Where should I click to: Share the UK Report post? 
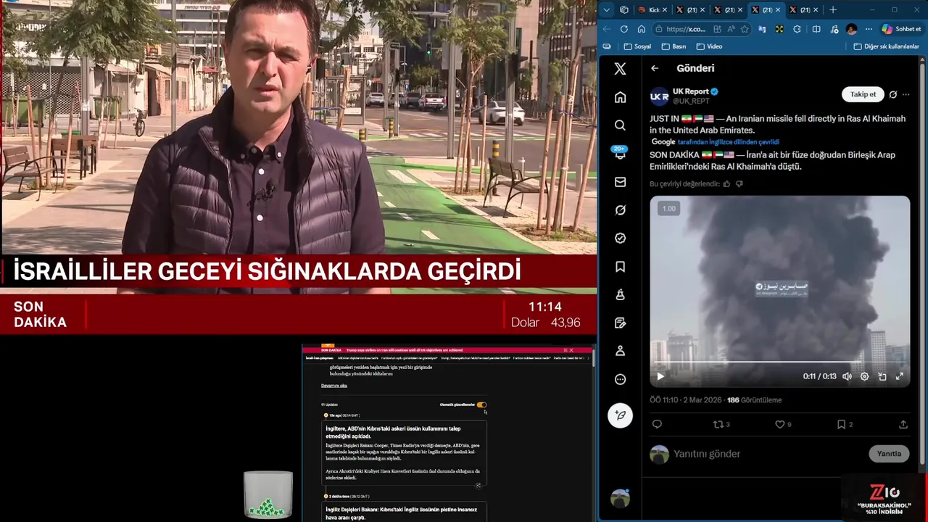(x=903, y=424)
